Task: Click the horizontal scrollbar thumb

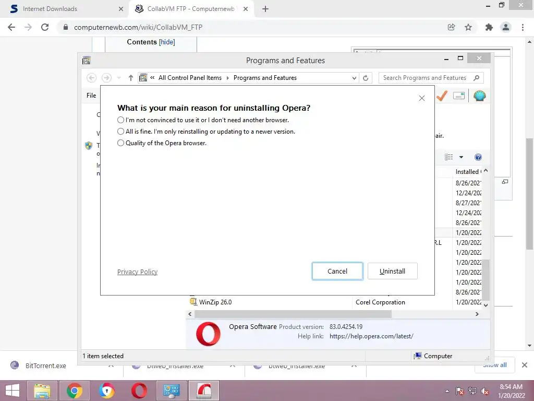Action: point(293,314)
